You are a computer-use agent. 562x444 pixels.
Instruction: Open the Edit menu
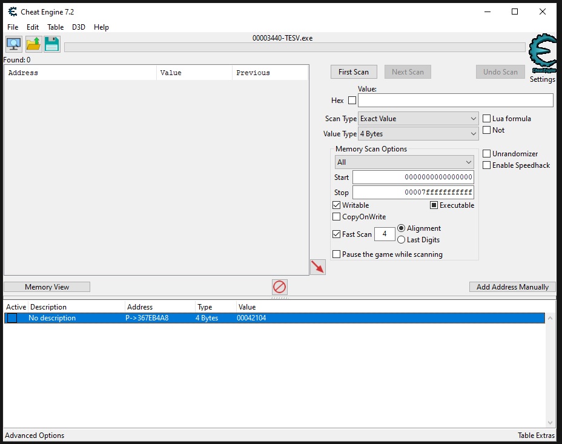click(x=33, y=27)
